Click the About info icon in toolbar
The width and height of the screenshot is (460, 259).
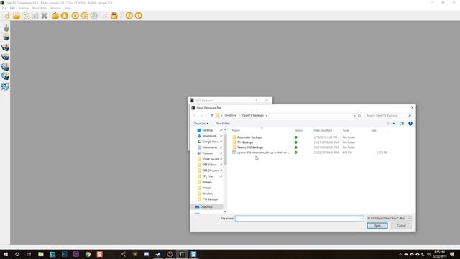[x=139, y=16]
